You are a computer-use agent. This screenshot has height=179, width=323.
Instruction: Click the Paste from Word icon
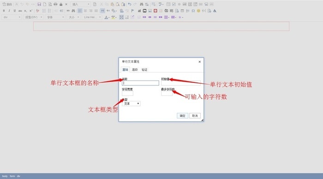[123, 4]
